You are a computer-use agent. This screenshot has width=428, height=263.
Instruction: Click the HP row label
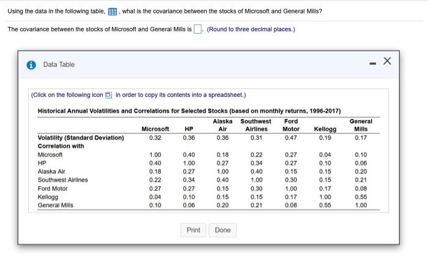[x=42, y=163]
